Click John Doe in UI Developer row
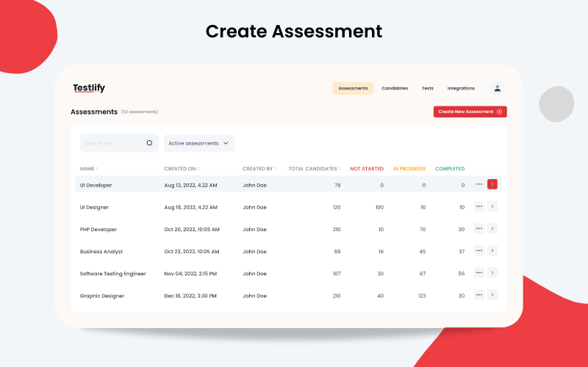 click(x=254, y=185)
